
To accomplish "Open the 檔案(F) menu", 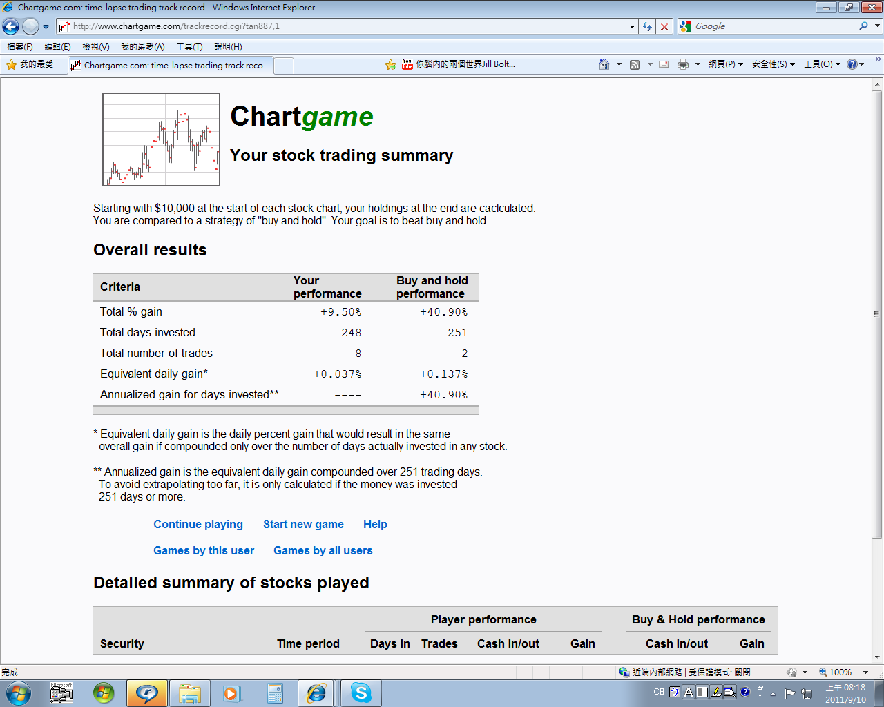I will pyautogui.click(x=20, y=47).
